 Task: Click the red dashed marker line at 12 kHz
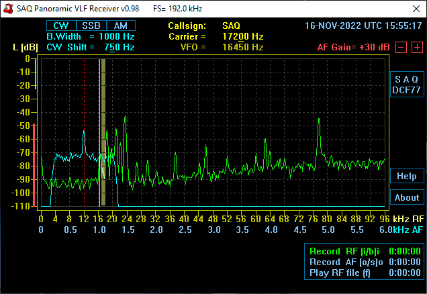[x=84, y=132]
